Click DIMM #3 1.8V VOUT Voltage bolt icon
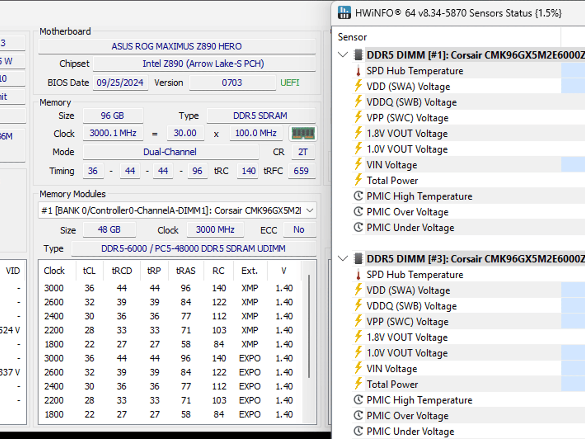 358,337
